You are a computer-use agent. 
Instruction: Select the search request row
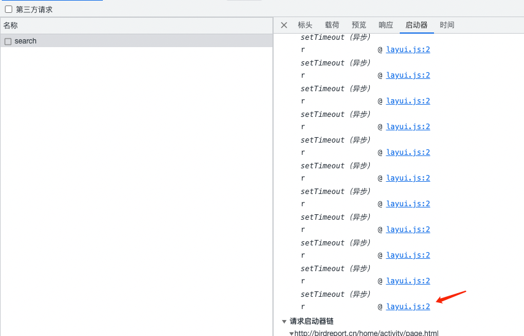26,41
